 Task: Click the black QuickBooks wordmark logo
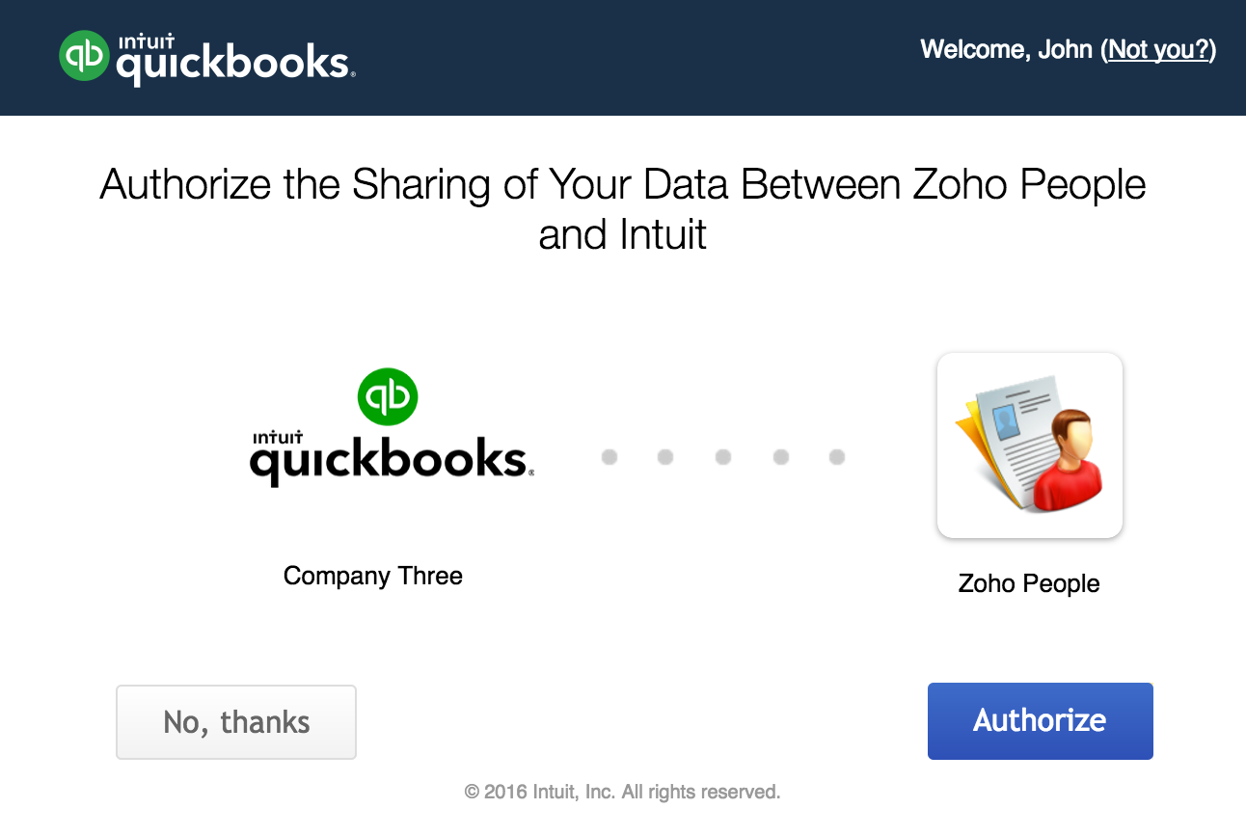click(x=392, y=457)
